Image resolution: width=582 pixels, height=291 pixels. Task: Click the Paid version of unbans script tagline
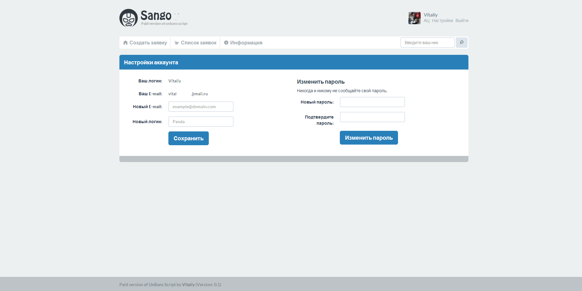click(x=164, y=24)
